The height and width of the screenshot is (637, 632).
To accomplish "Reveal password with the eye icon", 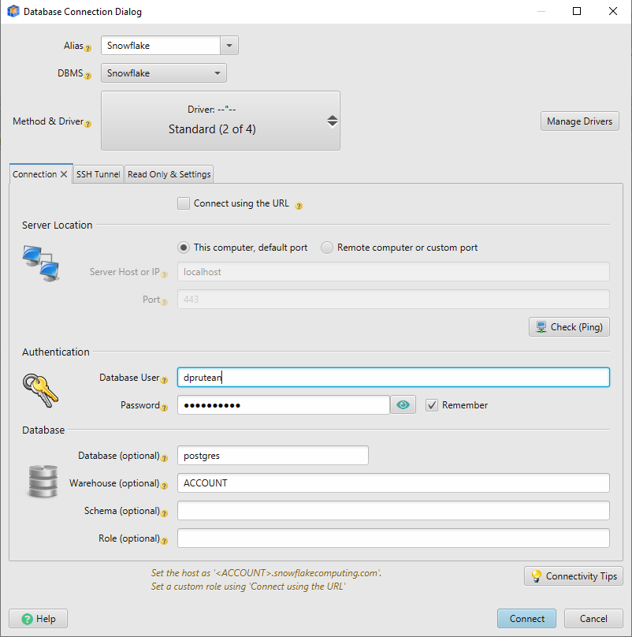I will (403, 404).
